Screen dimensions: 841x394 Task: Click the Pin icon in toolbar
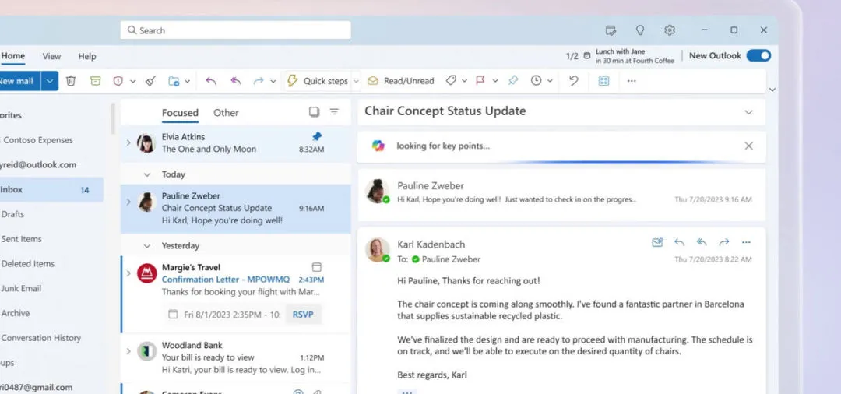coord(513,81)
